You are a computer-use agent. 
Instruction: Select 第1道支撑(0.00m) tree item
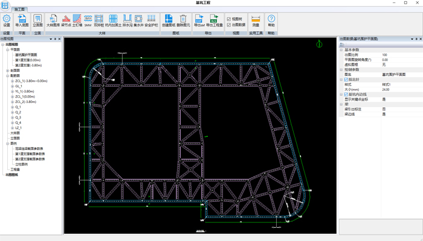pos(28,60)
